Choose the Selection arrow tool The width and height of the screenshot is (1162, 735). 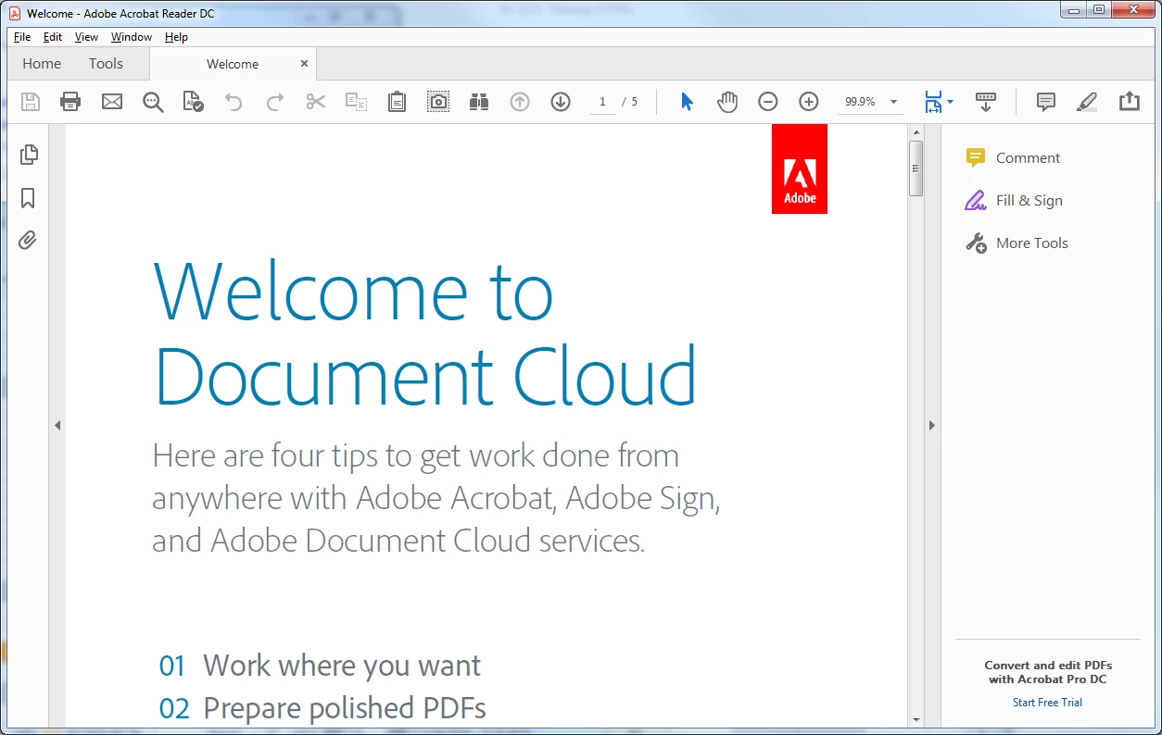pos(687,102)
